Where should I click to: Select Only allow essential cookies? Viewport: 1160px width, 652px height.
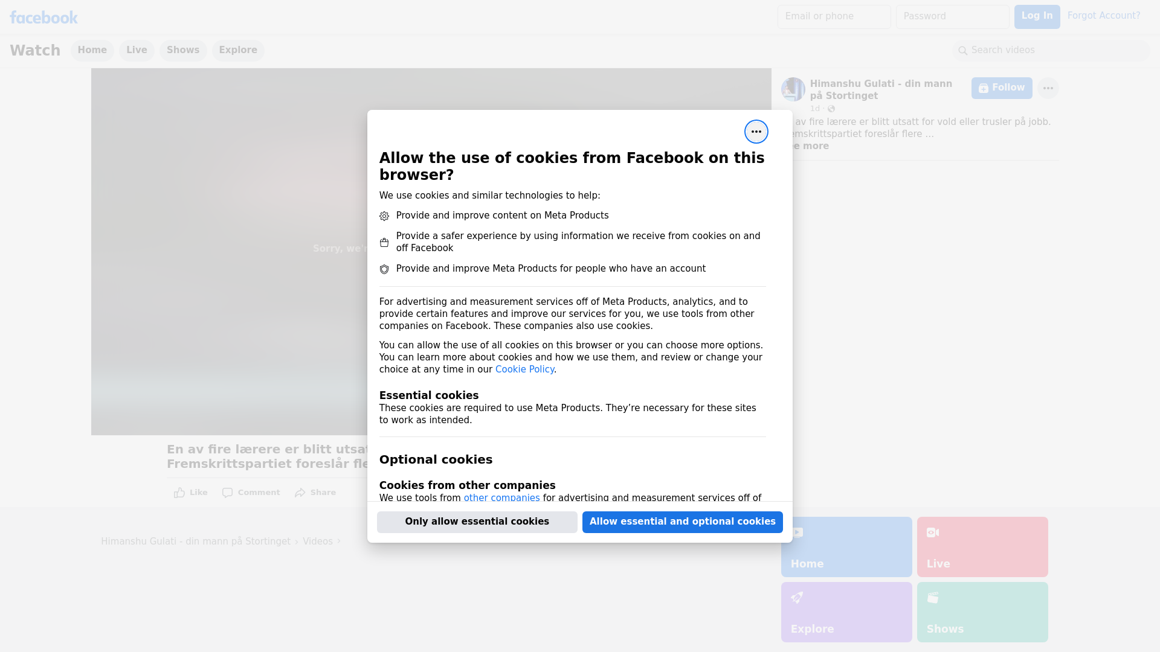477,522
